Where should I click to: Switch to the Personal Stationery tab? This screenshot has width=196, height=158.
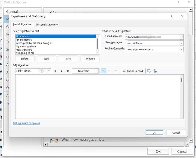click(47, 24)
